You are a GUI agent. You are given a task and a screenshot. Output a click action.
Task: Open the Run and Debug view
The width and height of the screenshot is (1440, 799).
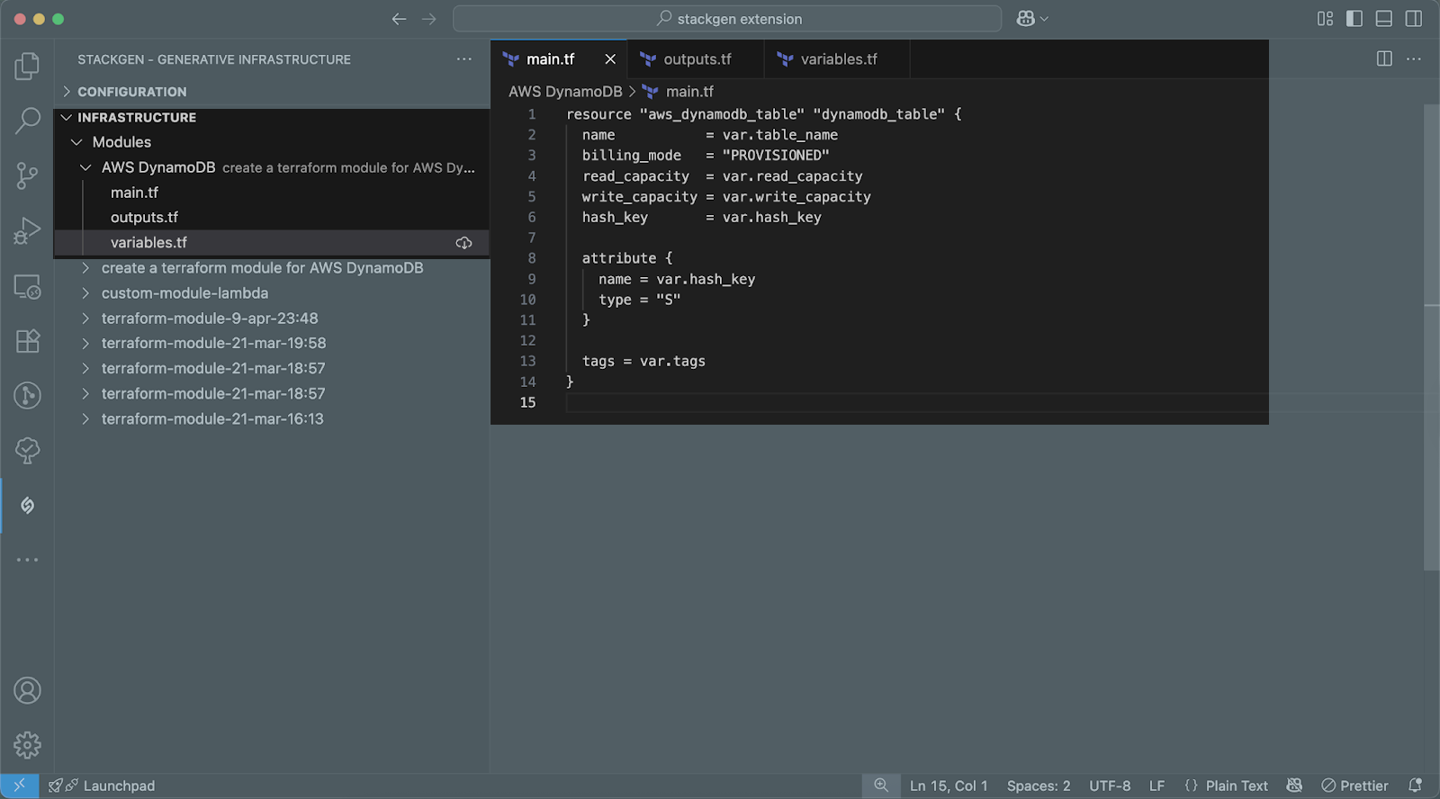coord(27,231)
